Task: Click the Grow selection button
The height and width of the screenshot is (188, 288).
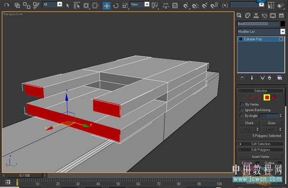Action: pos(272,123)
